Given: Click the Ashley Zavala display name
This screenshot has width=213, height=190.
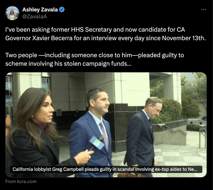Looking at the screenshot, I should pyautogui.click(x=40, y=10).
